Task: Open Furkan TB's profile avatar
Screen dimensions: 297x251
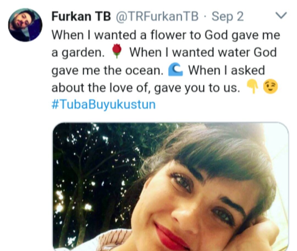Action: click(25, 25)
